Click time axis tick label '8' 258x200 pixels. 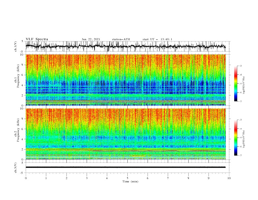[x=188, y=178]
